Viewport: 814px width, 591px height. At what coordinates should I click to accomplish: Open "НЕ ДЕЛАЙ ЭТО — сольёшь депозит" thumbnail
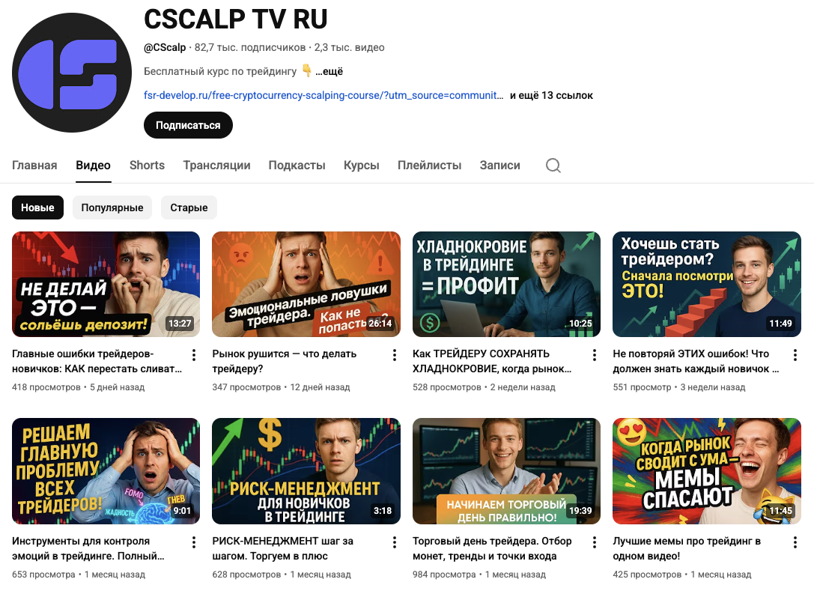[106, 284]
